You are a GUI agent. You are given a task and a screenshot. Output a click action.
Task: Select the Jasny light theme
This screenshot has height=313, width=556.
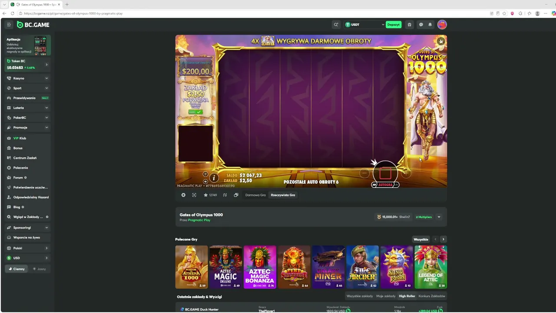(x=39, y=269)
